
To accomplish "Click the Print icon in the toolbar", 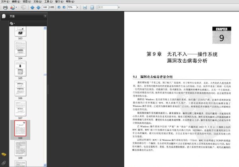I will 5,7.
